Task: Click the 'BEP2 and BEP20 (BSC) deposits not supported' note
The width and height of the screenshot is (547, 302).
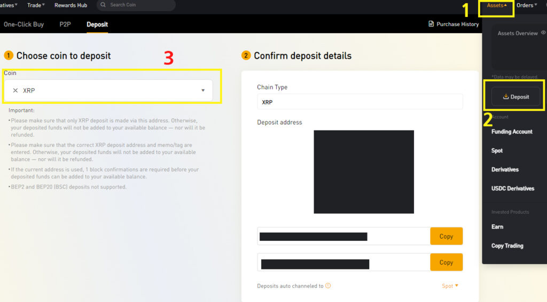Action: 68,187
